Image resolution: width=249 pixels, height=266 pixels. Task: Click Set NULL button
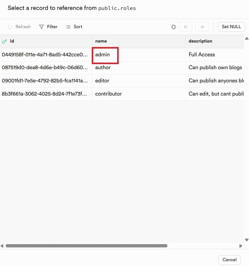point(231,27)
